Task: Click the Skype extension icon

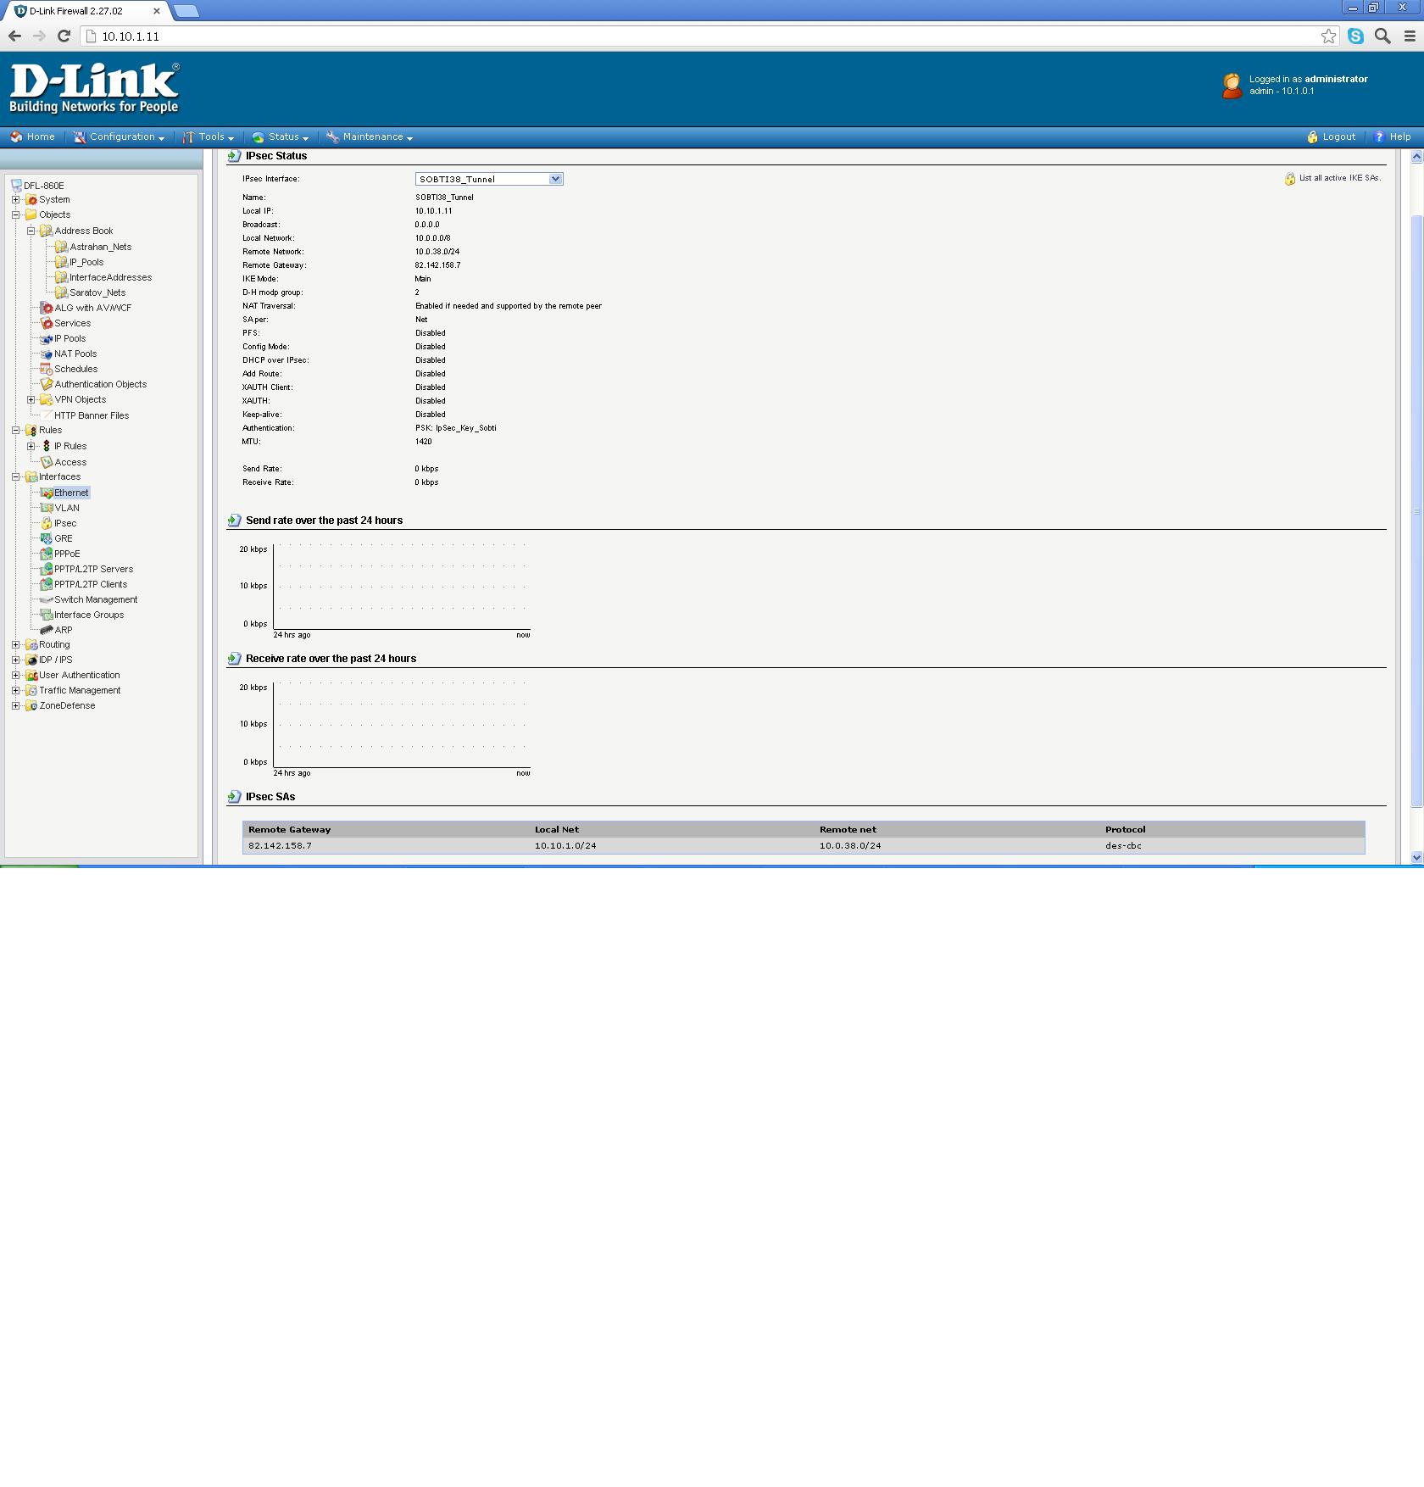Action: [1355, 36]
